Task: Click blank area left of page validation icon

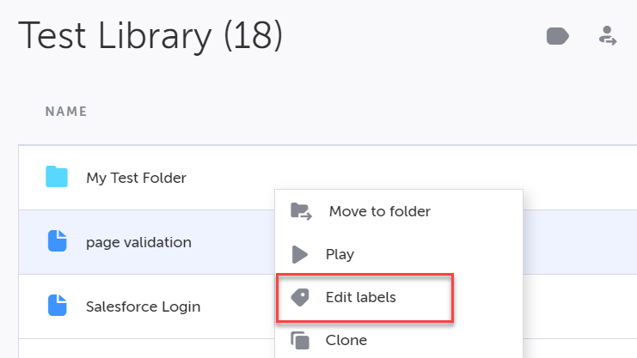Action: coord(31,242)
